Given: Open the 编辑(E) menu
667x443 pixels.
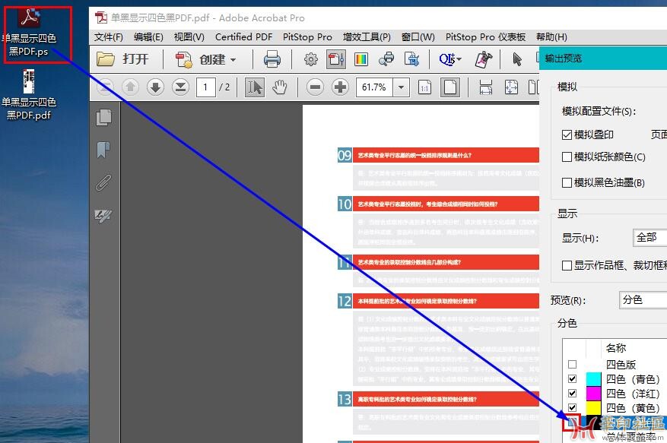Looking at the screenshot, I should 148,37.
